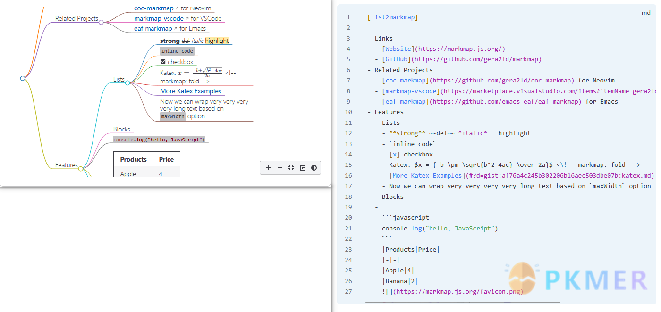
Task: Click line number 1 in code gutter
Action: (348, 17)
